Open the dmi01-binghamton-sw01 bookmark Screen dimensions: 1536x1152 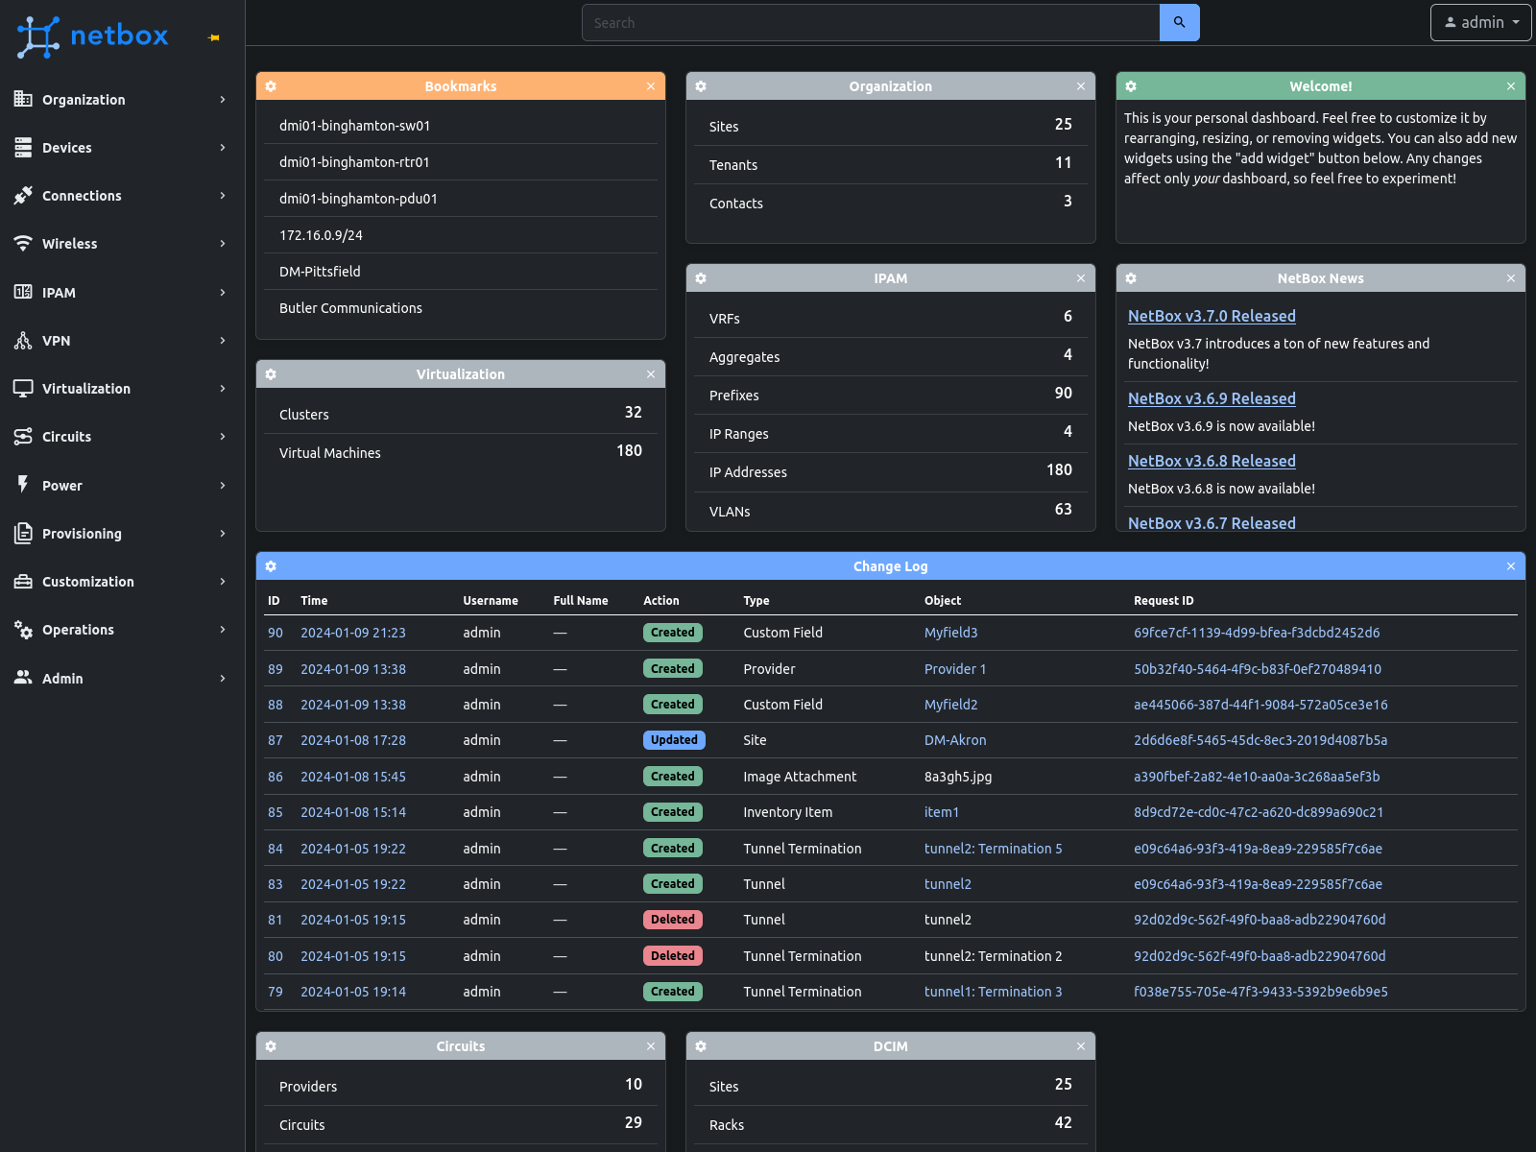coord(353,125)
